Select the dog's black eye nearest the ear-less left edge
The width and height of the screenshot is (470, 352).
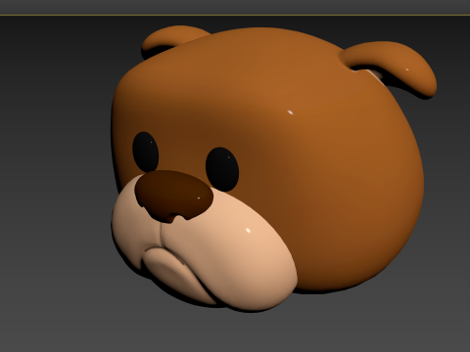click(x=145, y=152)
